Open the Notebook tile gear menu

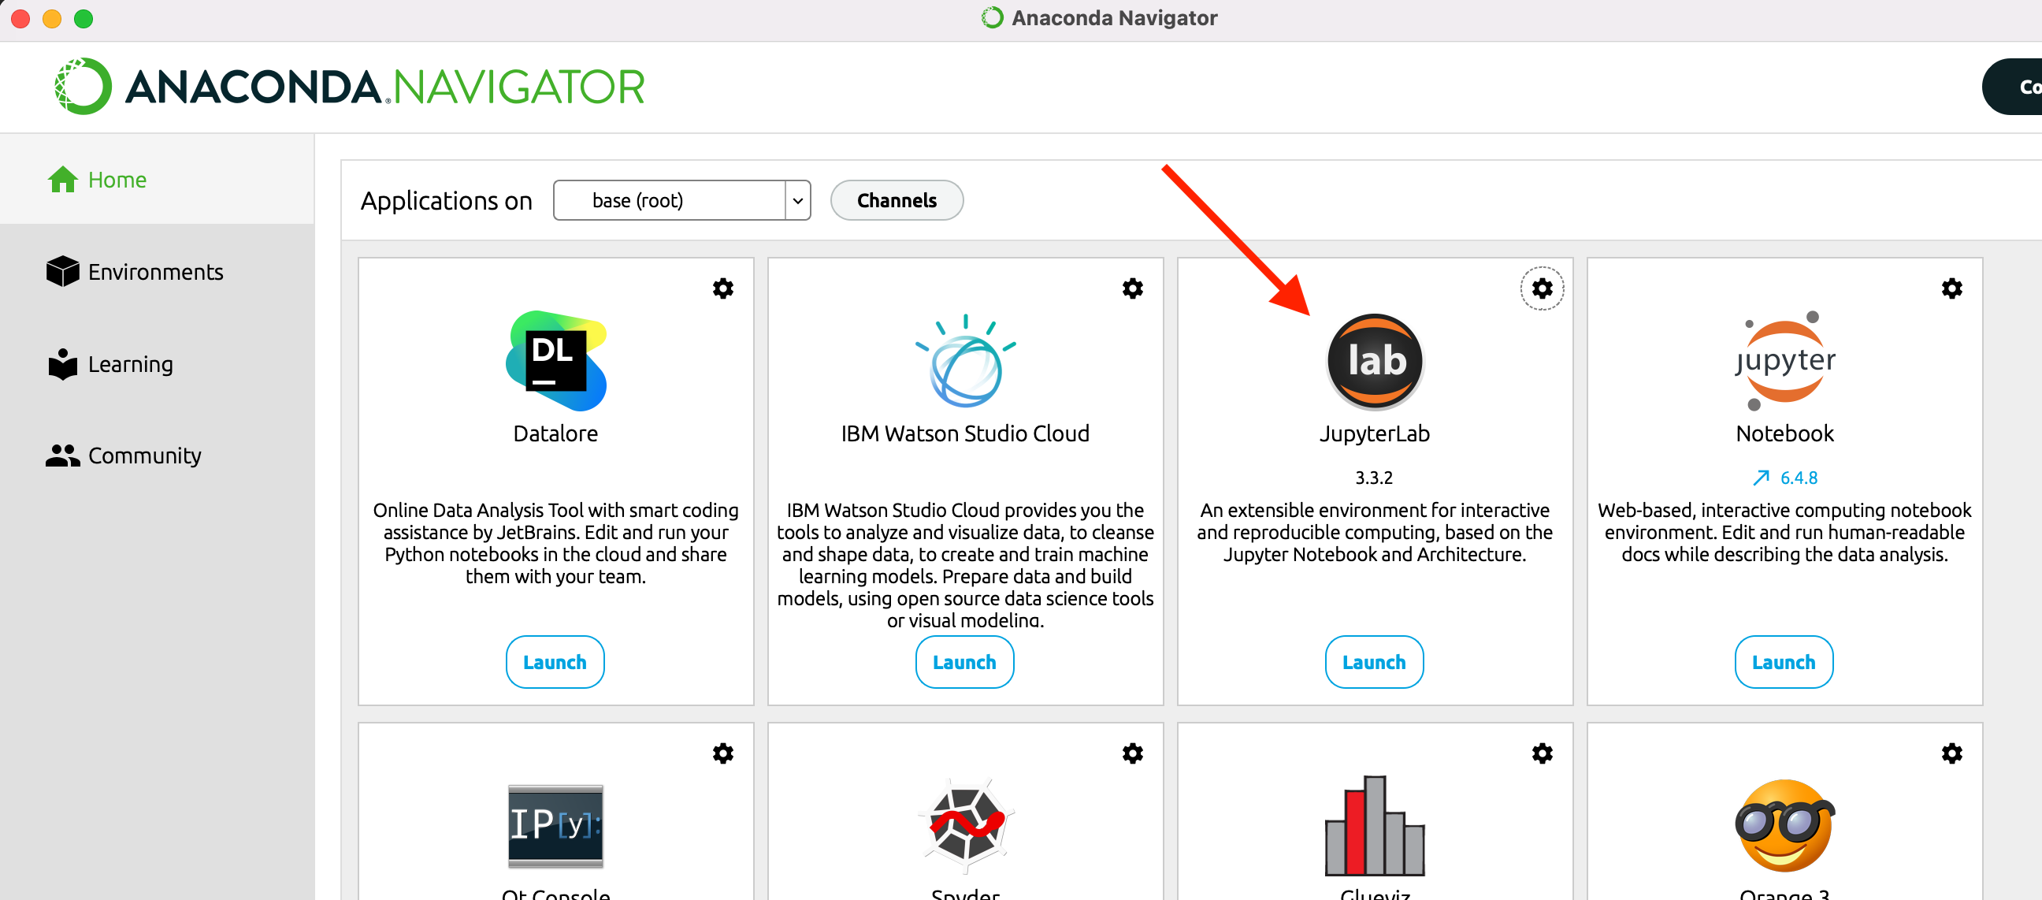[1951, 288]
